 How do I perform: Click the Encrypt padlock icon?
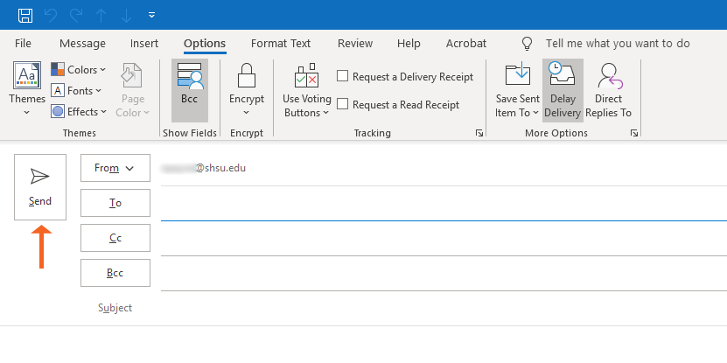click(247, 77)
